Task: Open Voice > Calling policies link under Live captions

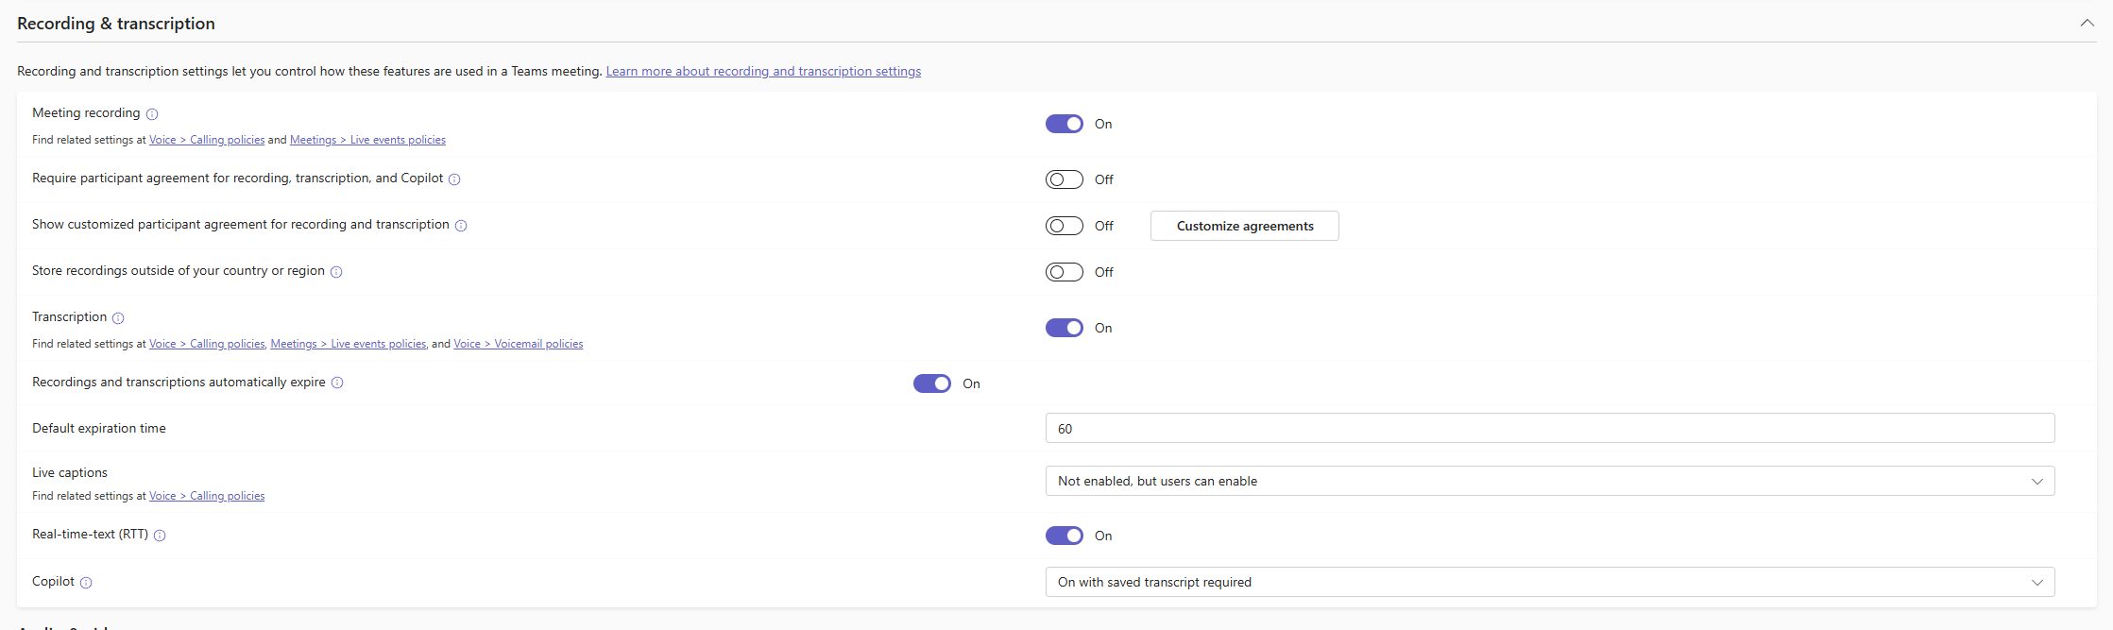Action: point(207,496)
